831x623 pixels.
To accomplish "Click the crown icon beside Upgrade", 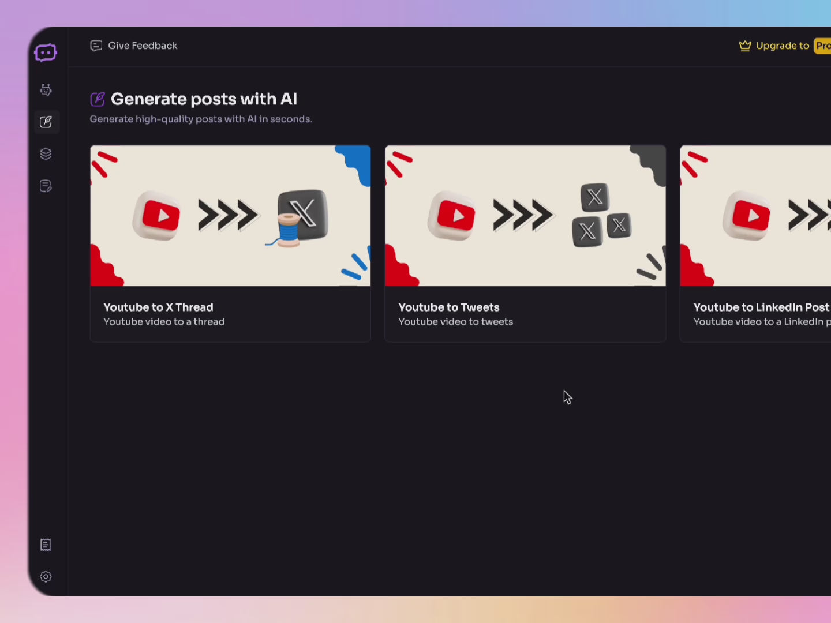I will 745,46.
